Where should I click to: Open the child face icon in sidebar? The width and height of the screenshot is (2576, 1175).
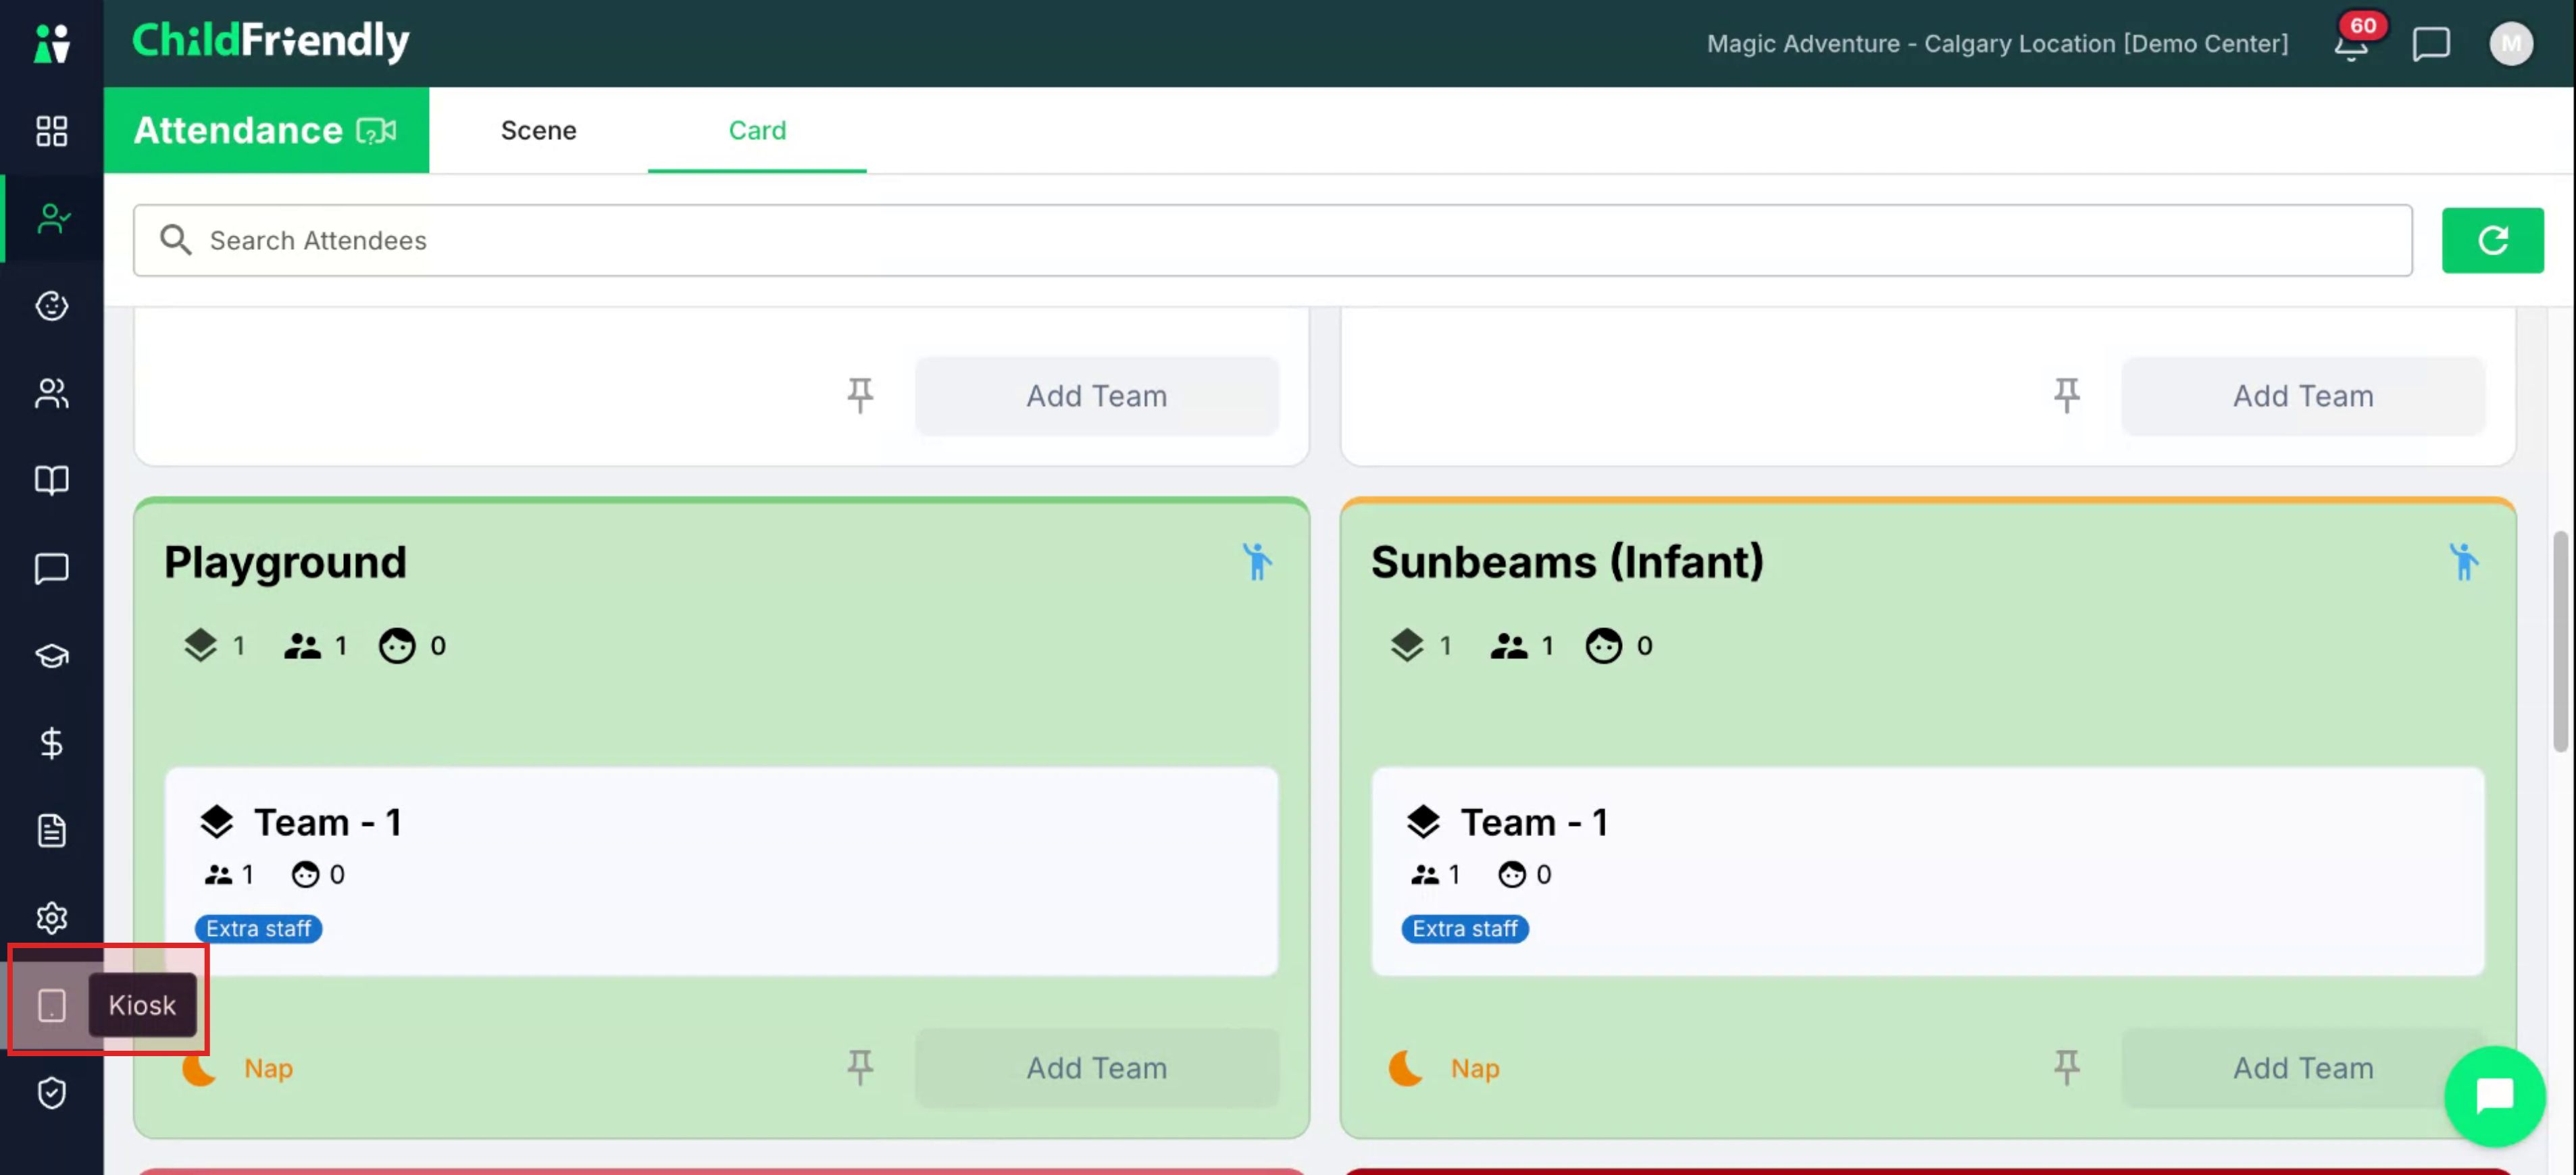coord(51,306)
